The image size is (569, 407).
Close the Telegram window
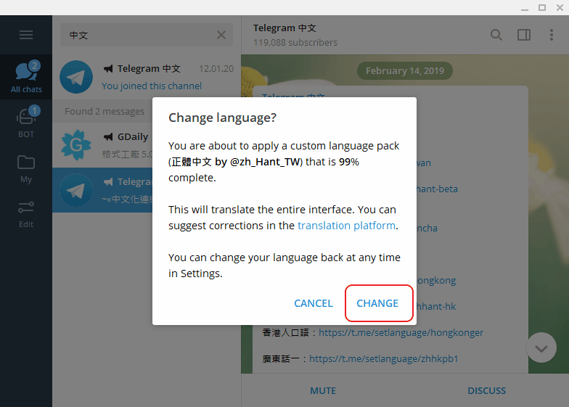[560, 7]
